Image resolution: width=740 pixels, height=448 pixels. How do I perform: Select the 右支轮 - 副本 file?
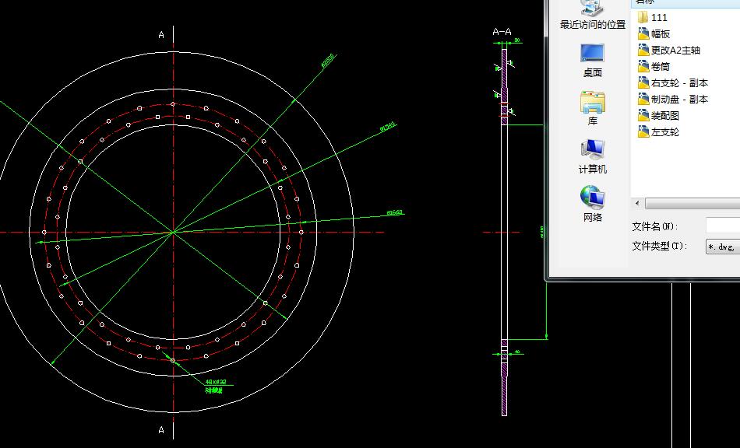[673, 83]
